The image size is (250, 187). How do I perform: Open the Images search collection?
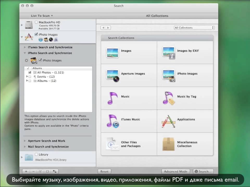[x=129, y=53]
